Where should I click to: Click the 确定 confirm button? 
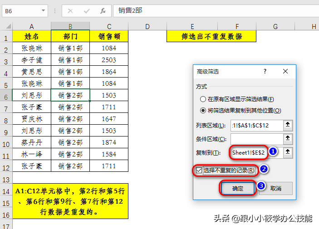(x=238, y=188)
